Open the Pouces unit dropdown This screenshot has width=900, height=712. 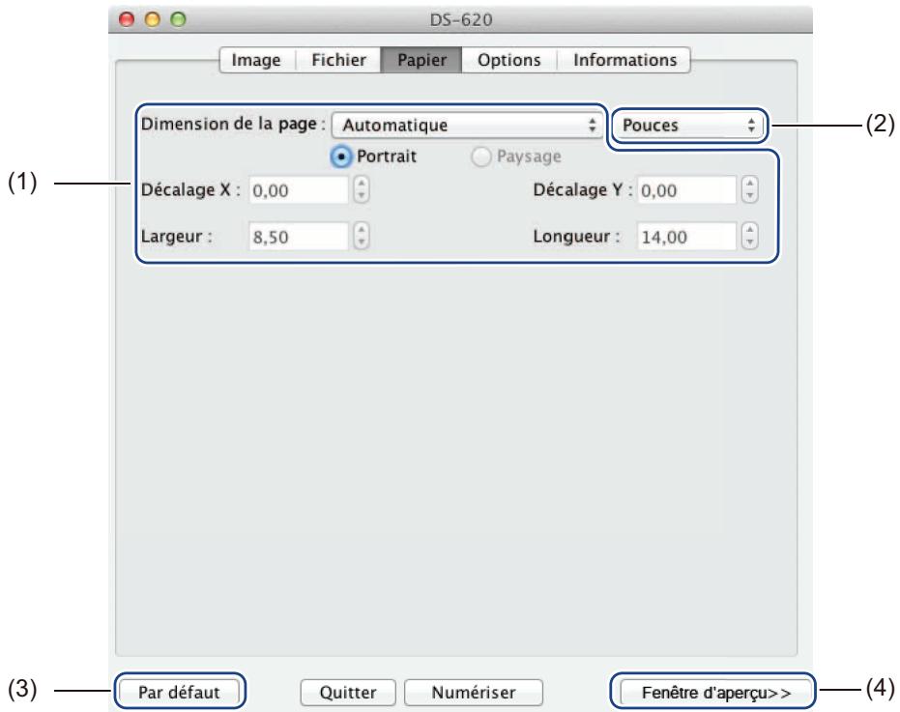tap(688, 125)
